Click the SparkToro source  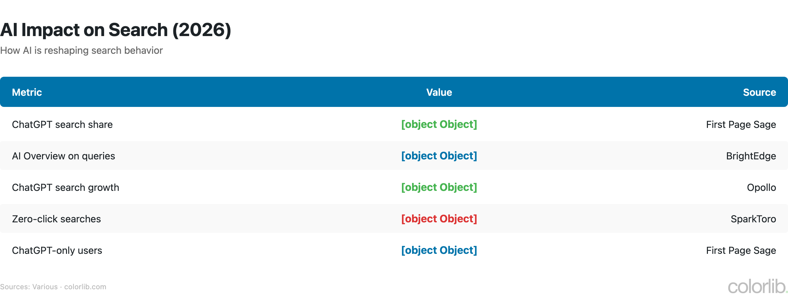pyautogui.click(x=753, y=219)
